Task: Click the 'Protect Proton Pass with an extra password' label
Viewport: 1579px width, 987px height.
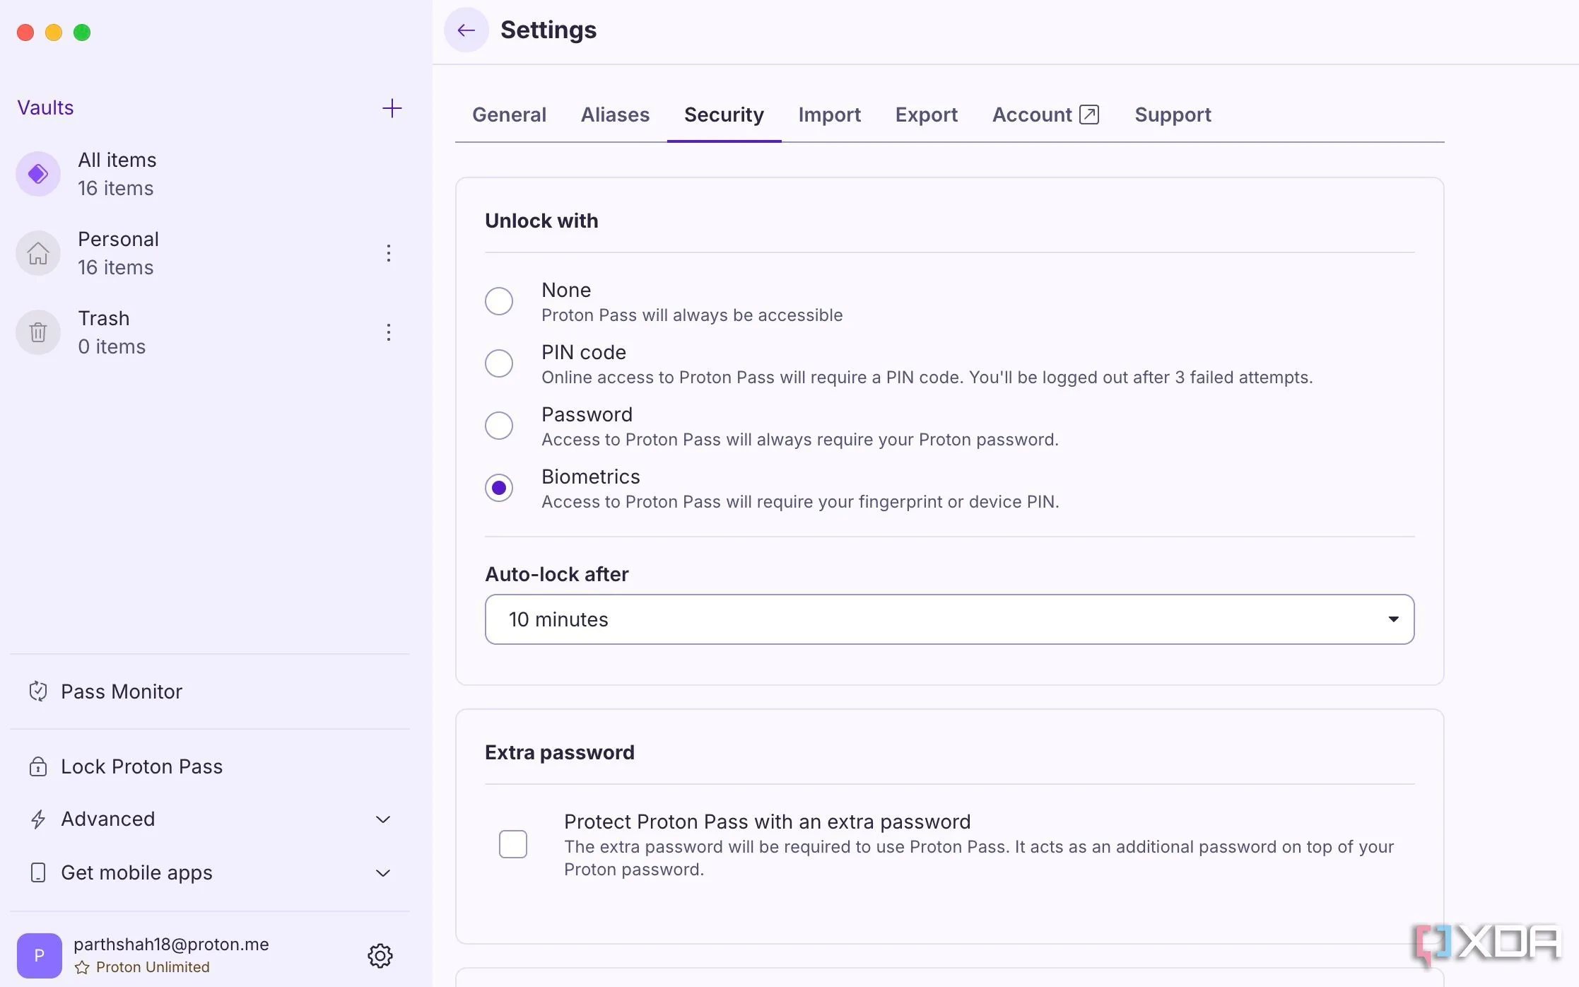Action: [767, 822]
